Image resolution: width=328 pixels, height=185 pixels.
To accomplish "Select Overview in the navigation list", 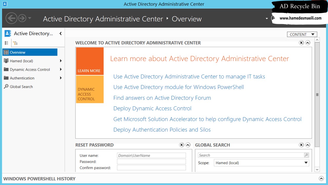I will [30, 52].
